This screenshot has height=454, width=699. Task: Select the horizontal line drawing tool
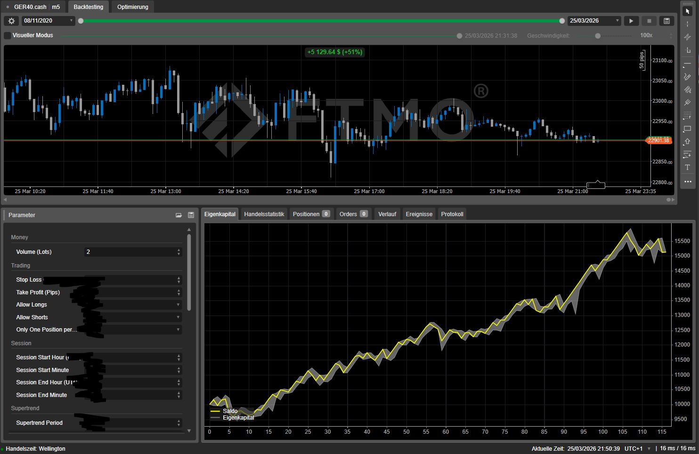tap(687, 64)
